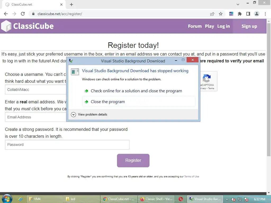Open the Windows Start orb
Screen dimensions: 271x203
point(7,199)
